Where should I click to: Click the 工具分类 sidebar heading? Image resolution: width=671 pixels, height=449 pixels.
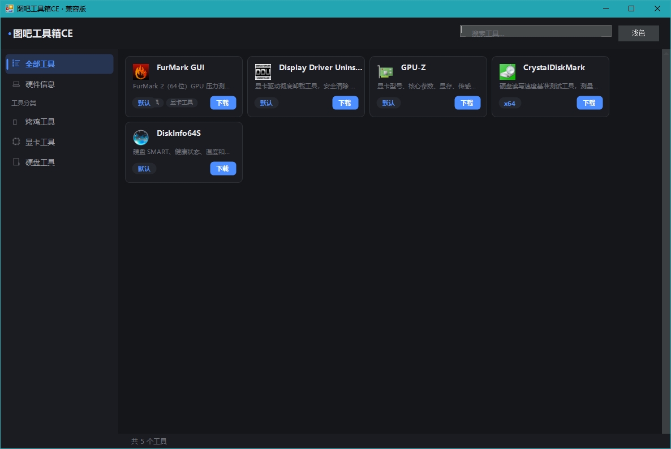[24, 103]
